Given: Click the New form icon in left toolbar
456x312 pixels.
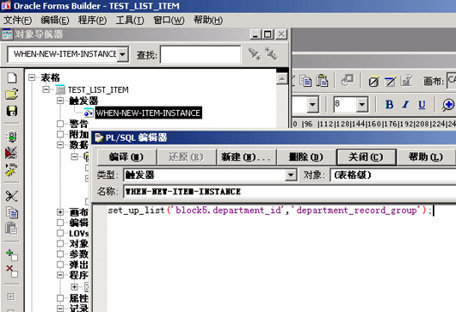Looking at the screenshot, I should coord(12,78).
